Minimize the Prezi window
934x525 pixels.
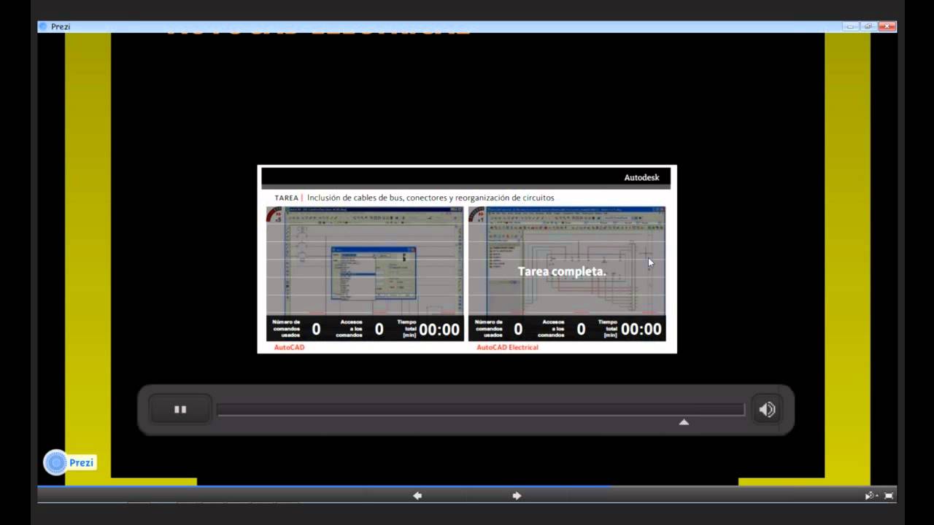pyautogui.click(x=851, y=26)
